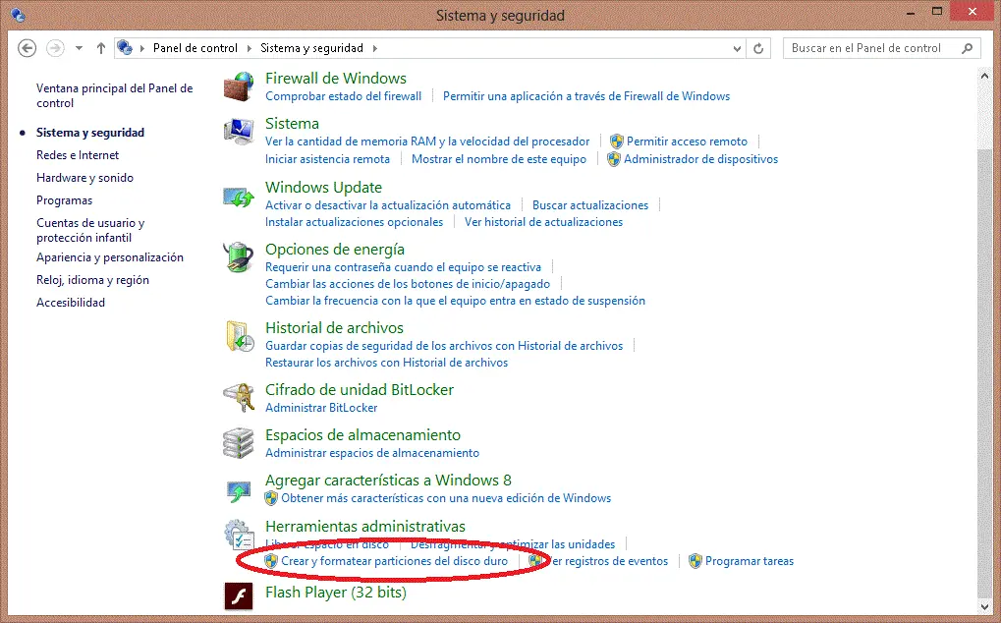Open the recent locations dropdown arrow

pyautogui.click(x=79, y=48)
